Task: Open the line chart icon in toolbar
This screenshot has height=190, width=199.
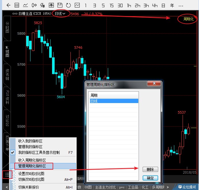Action: tap(25, 5)
